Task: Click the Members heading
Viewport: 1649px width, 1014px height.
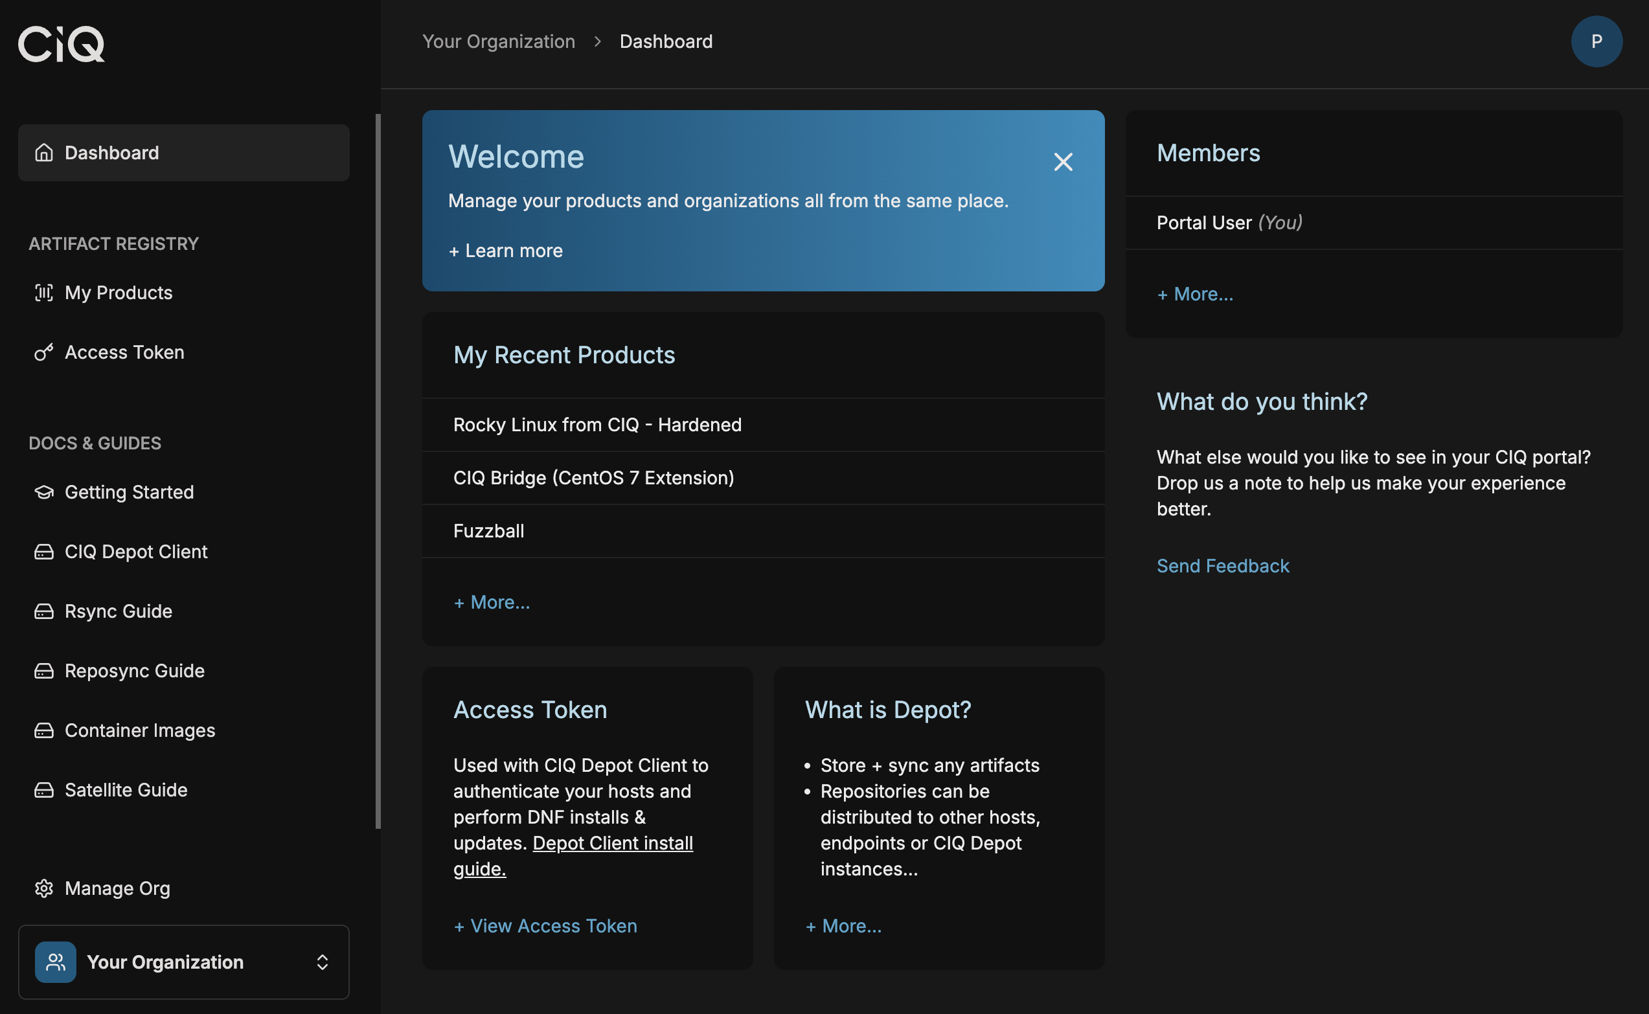Action: (1209, 153)
